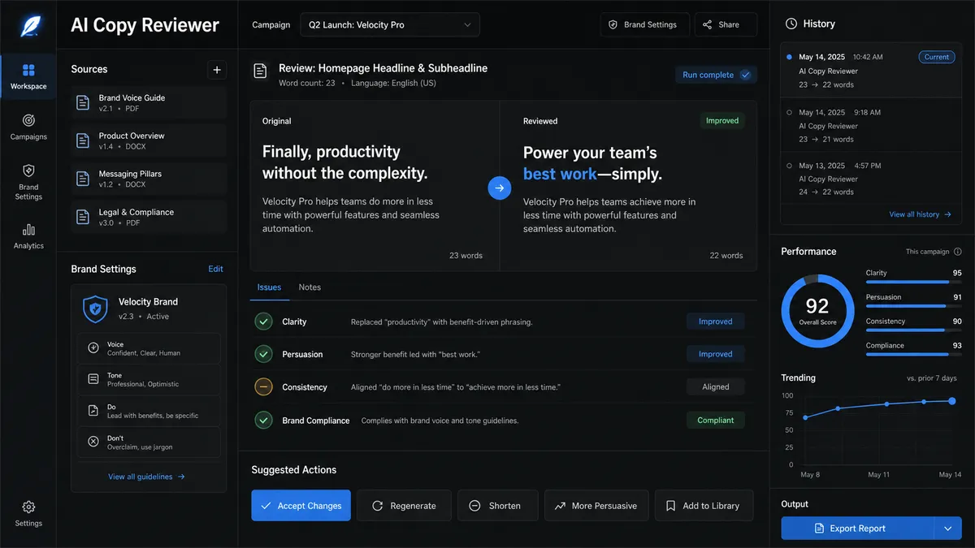Click the Do guideline icon
This screenshot has height=548, width=975.
pyautogui.click(x=93, y=411)
